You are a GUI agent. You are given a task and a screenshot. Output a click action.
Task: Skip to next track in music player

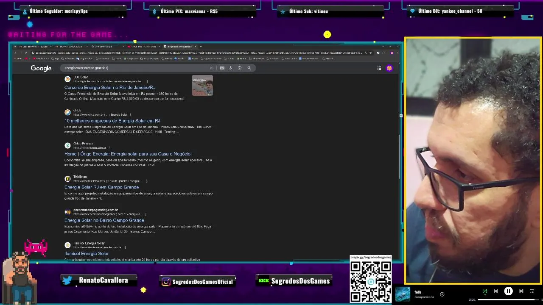pos(521,291)
